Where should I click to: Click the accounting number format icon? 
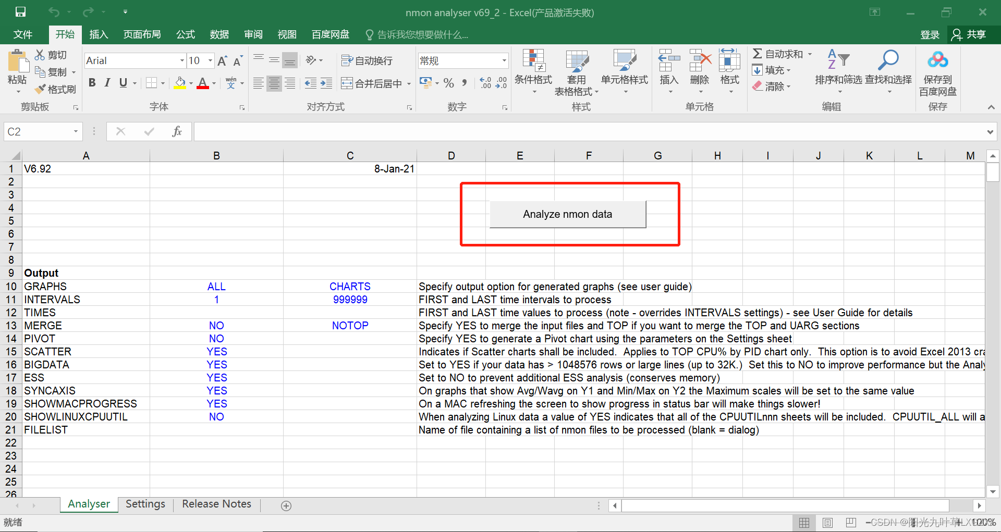[425, 83]
